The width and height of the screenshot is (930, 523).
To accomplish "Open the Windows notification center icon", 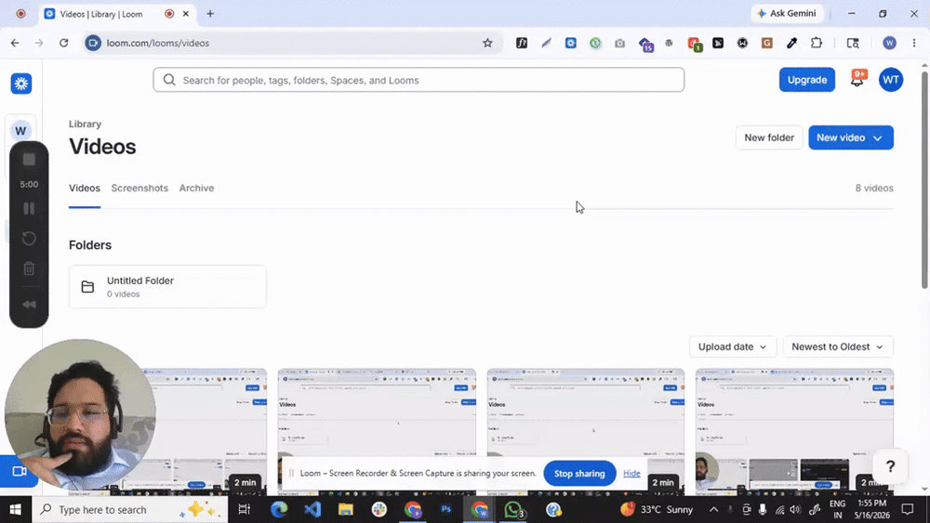I will pyautogui.click(x=908, y=509).
